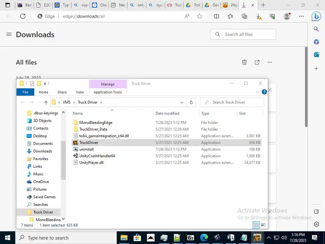The height and width of the screenshot is (244, 325).
Task: Open Desktop in the navigation pane
Action: point(40,136)
